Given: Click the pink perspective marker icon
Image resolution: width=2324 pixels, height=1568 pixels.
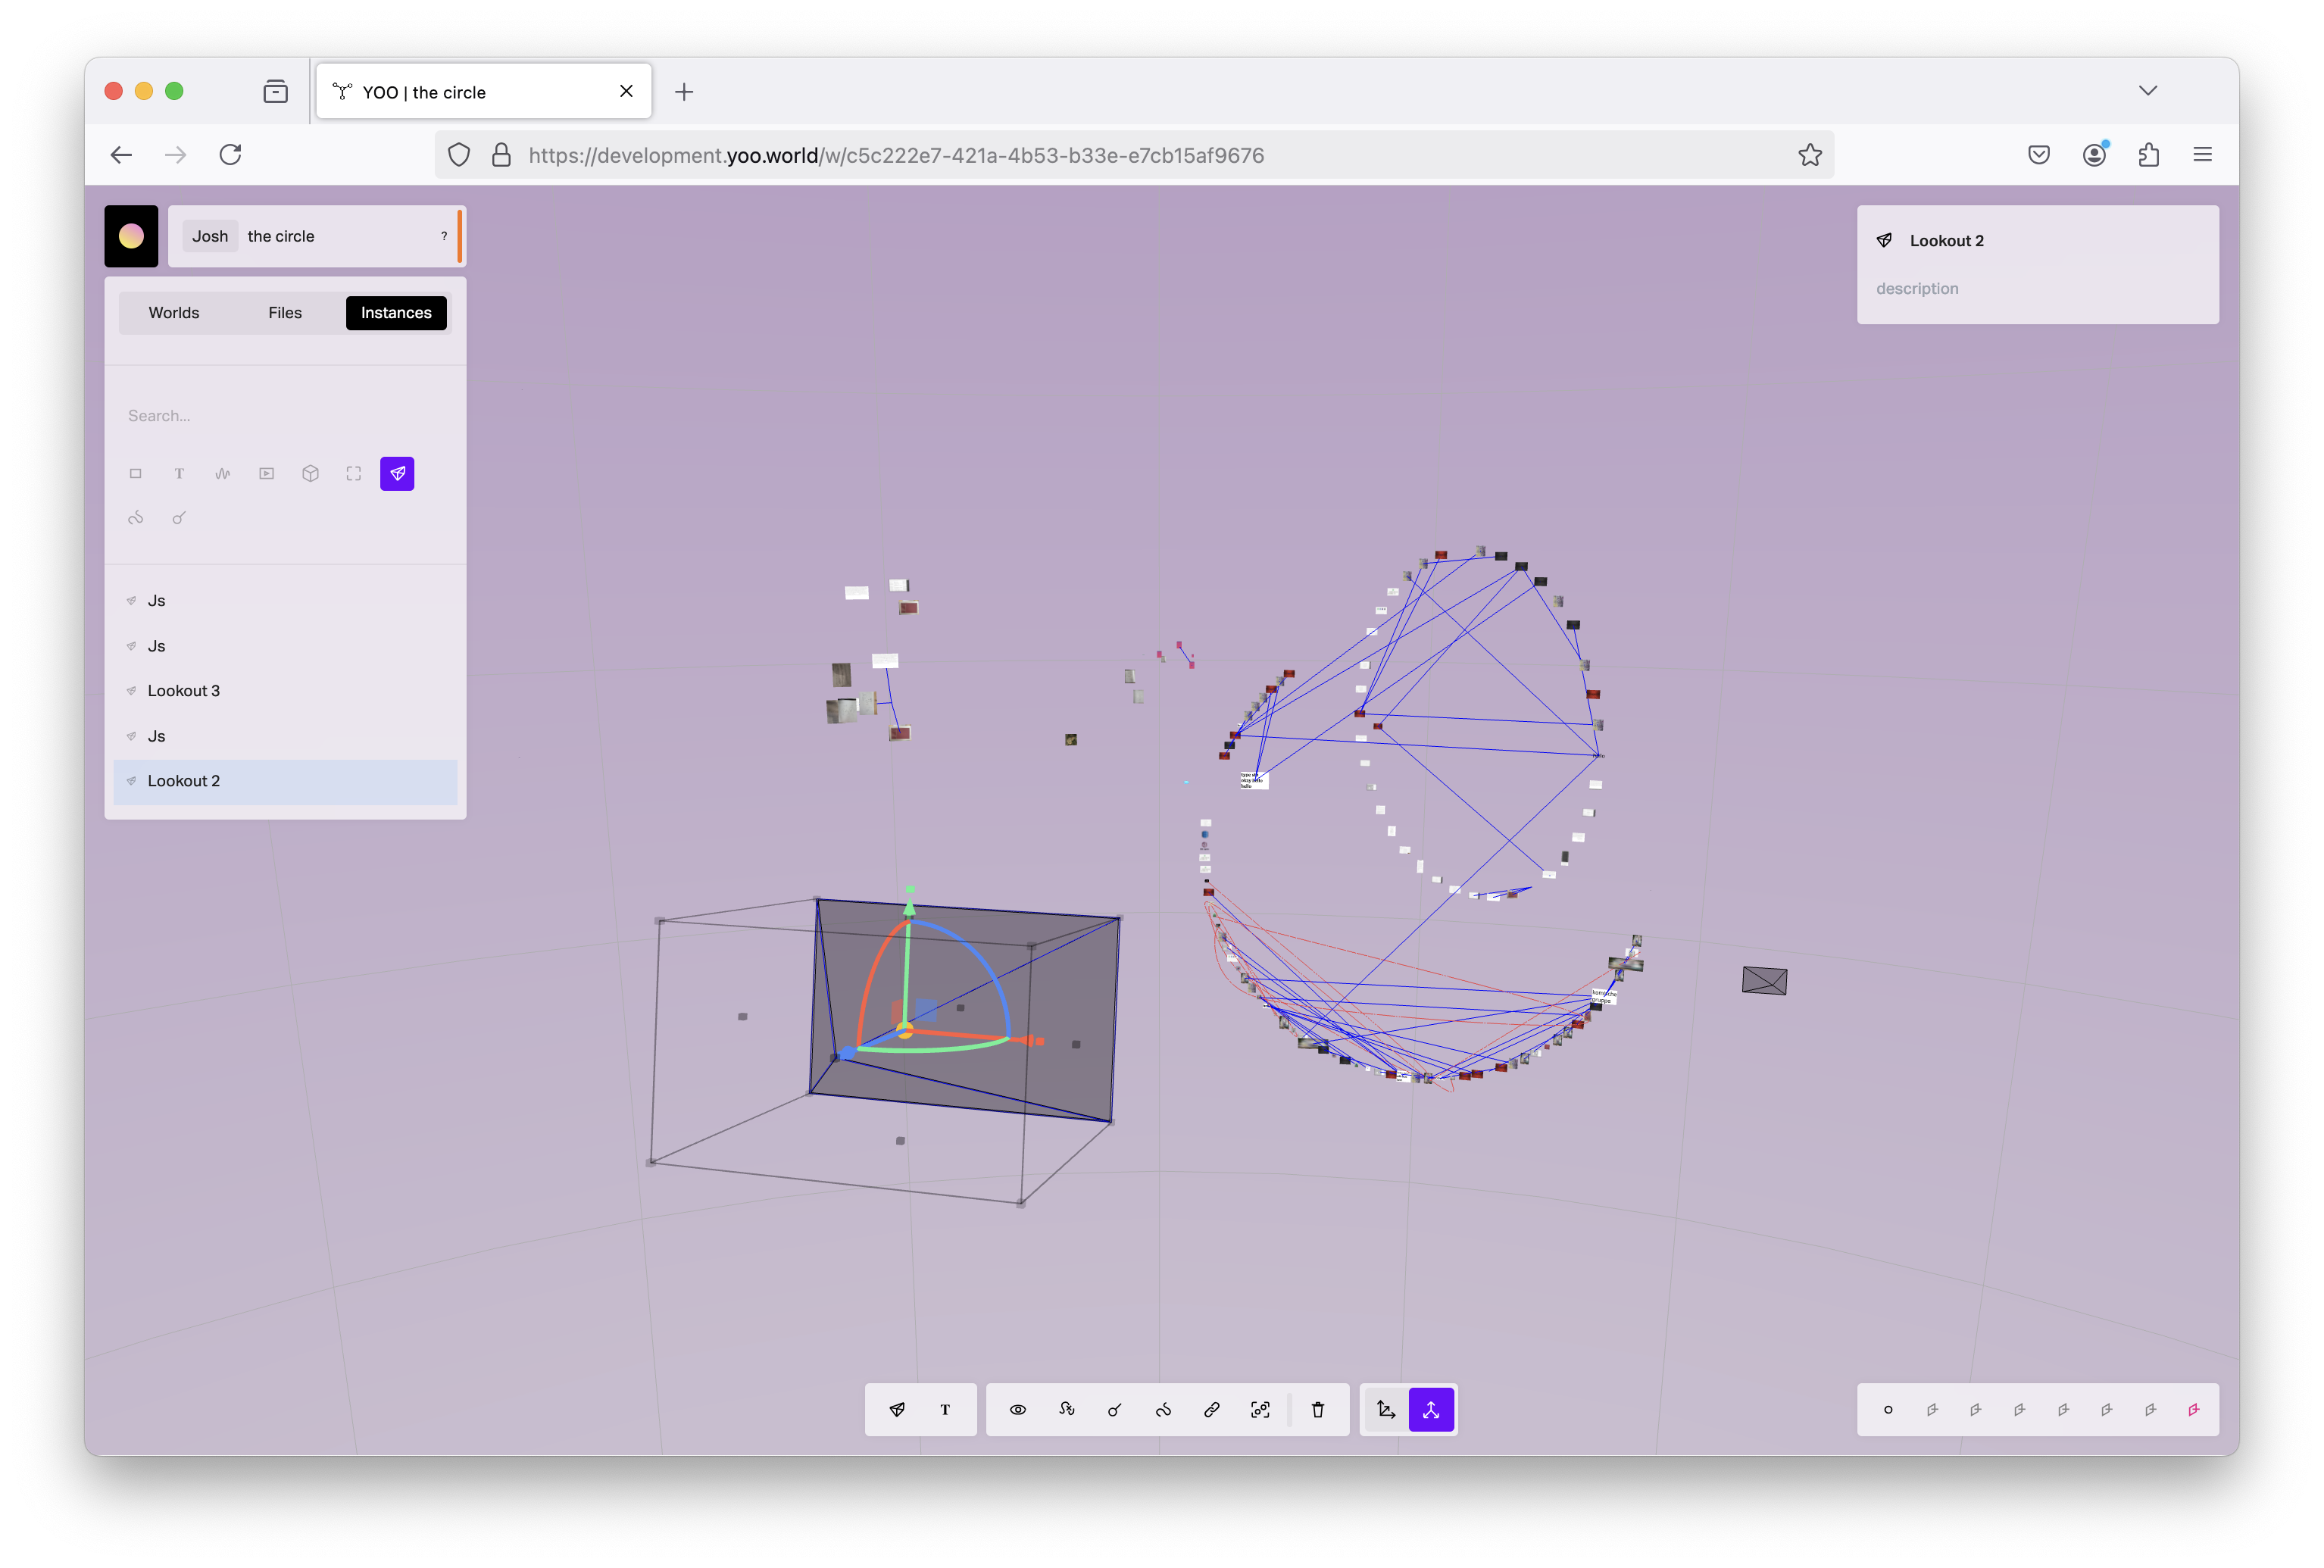Looking at the screenshot, I should pos(2193,1409).
